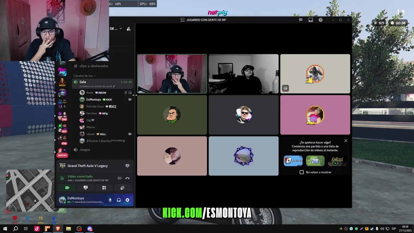
Task: Click the NUEVO unread indicator
Action: [62, 155]
